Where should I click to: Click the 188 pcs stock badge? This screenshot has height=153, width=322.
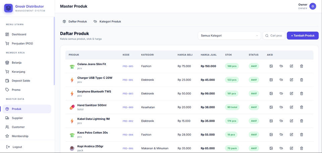click(232, 66)
